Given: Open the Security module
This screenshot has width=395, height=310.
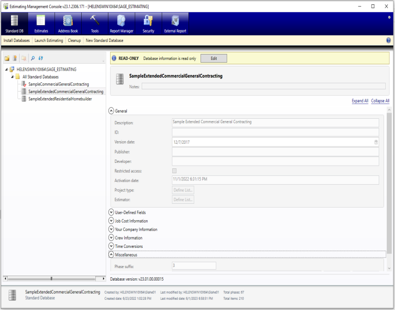Looking at the screenshot, I should point(148,23).
